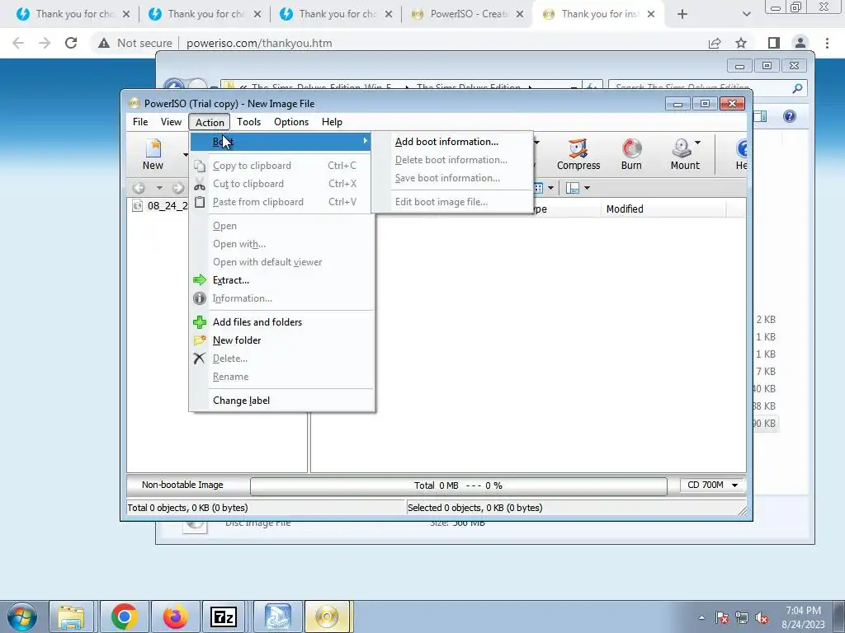This screenshot has height=633, width=845.
Task: Click the green Extract arrow icon
Action: click(x=200, y=280)
